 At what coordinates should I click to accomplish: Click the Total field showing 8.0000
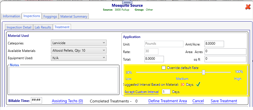tap(154, 59)
